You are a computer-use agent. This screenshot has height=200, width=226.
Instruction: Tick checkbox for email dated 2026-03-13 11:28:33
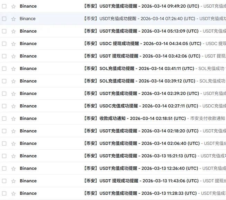(4, 193)
